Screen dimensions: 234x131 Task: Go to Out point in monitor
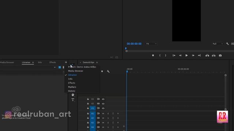199,55
